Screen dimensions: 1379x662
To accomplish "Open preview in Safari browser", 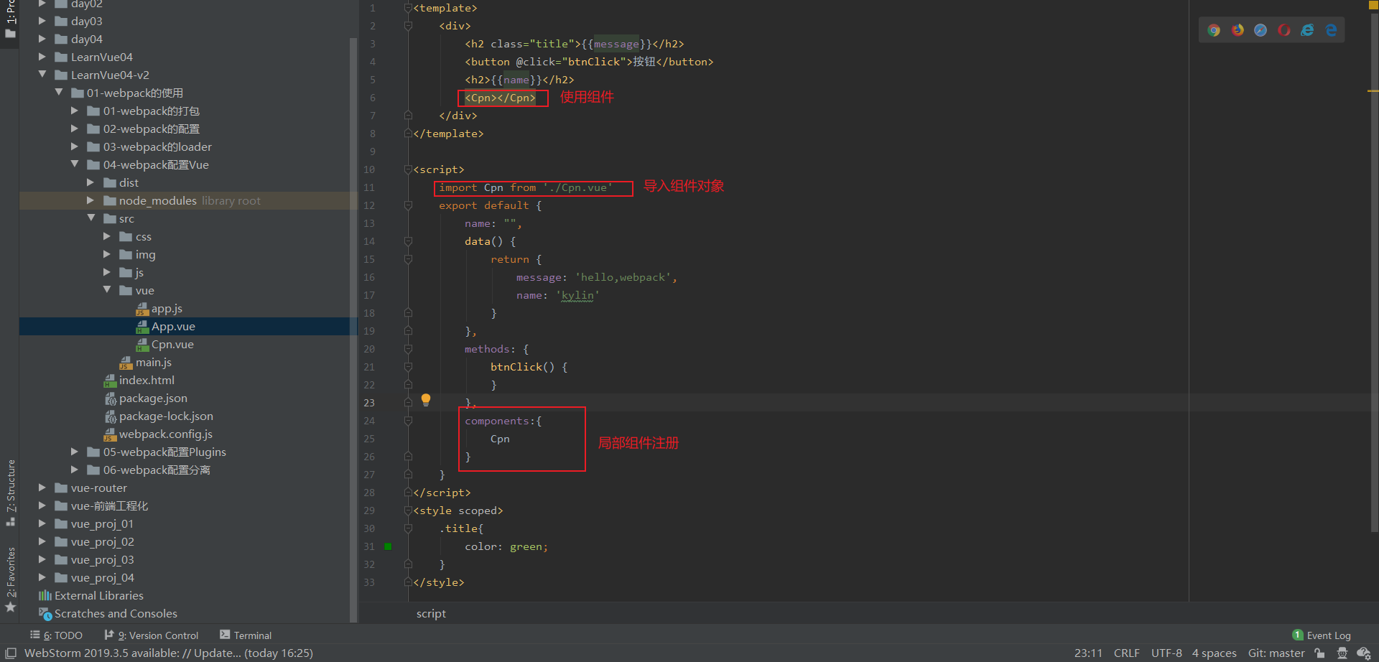I will tap(1260, 30).
